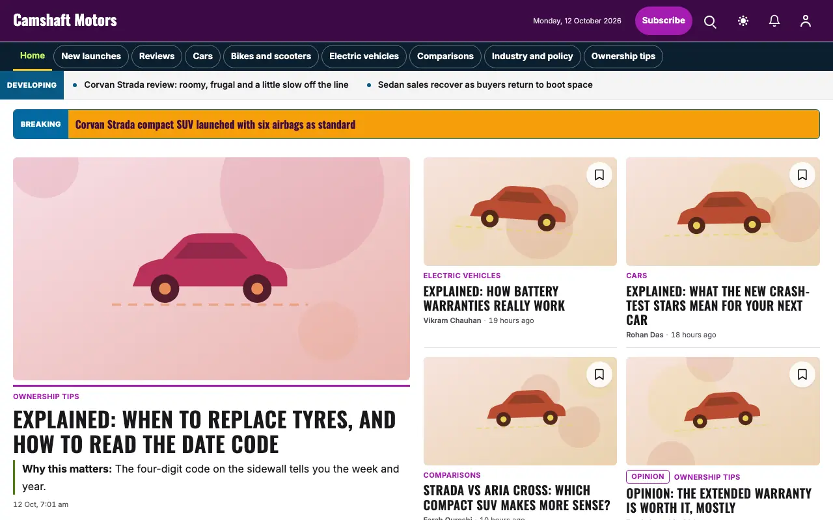Viewport: 833px width, 520px height.
Task: Open extended warranty article thumbnail
Action: click(x=723, y=411)
